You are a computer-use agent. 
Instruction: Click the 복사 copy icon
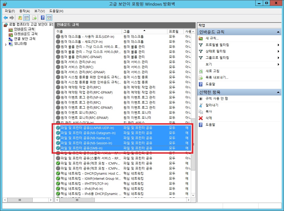pos(201,112)
